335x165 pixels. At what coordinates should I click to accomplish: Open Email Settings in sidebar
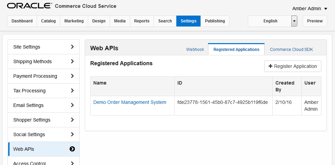44,105
